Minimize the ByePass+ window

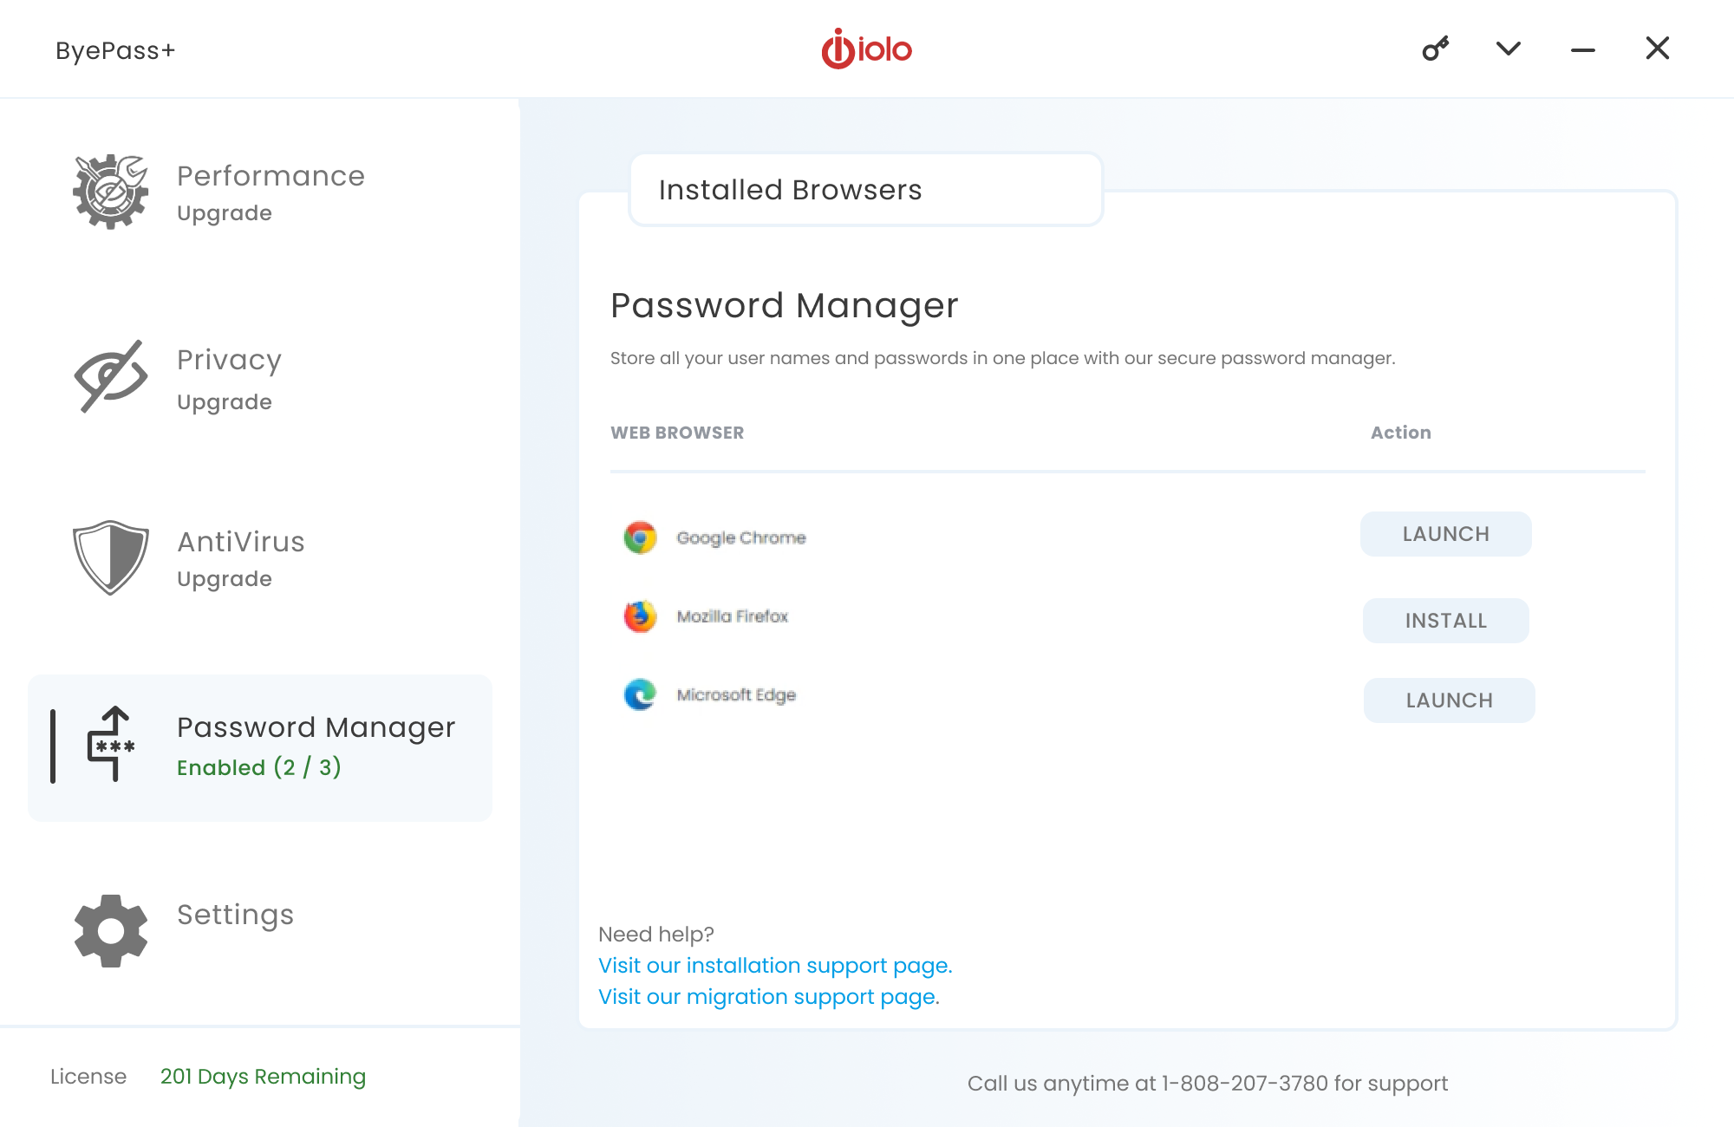(x=1583, y=50)
